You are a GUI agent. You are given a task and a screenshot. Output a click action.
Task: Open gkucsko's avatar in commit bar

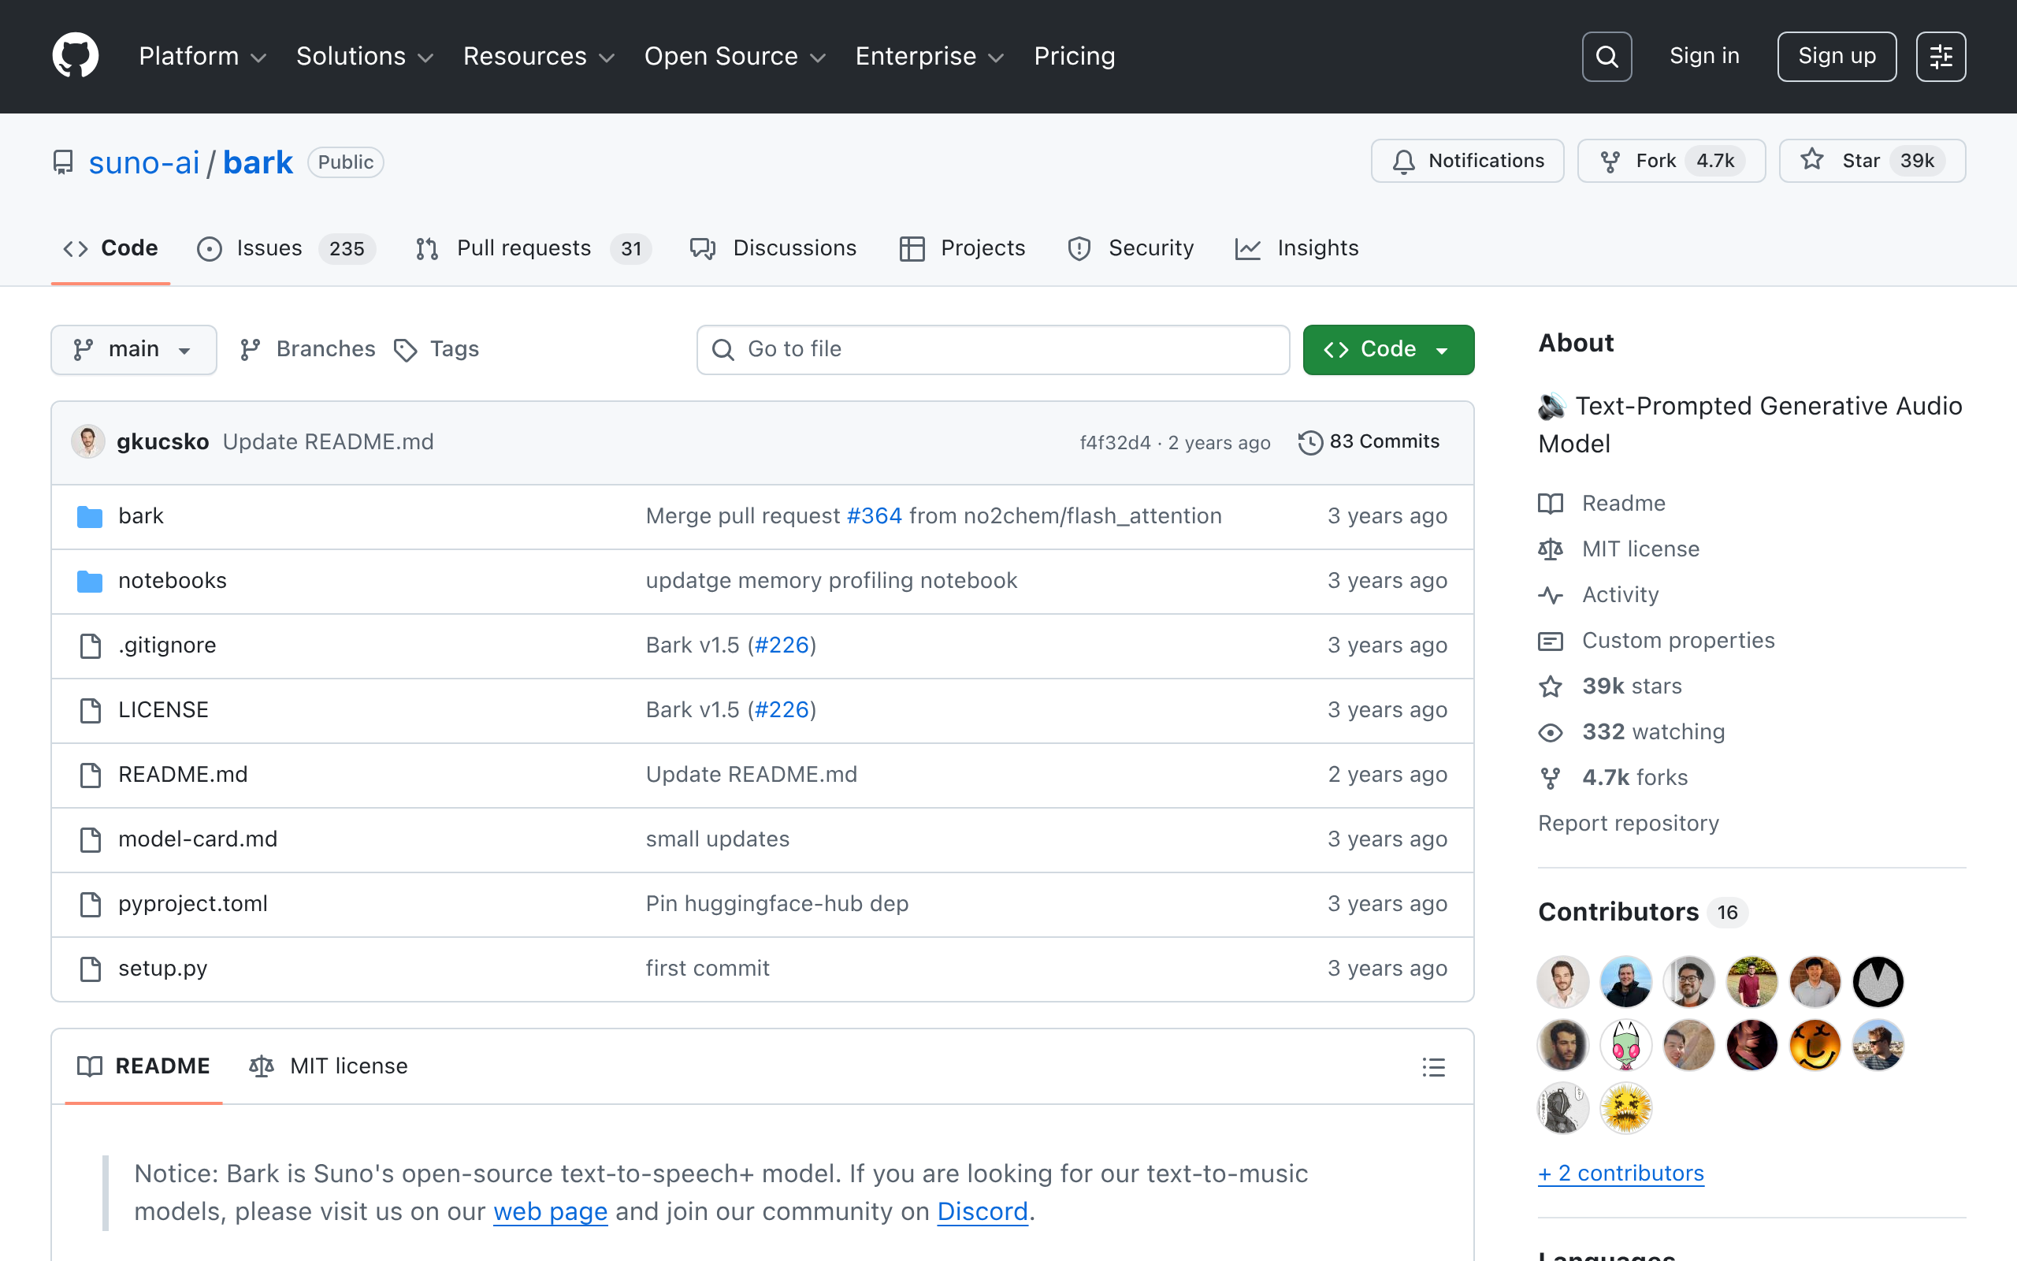click(x=88, y=442)
